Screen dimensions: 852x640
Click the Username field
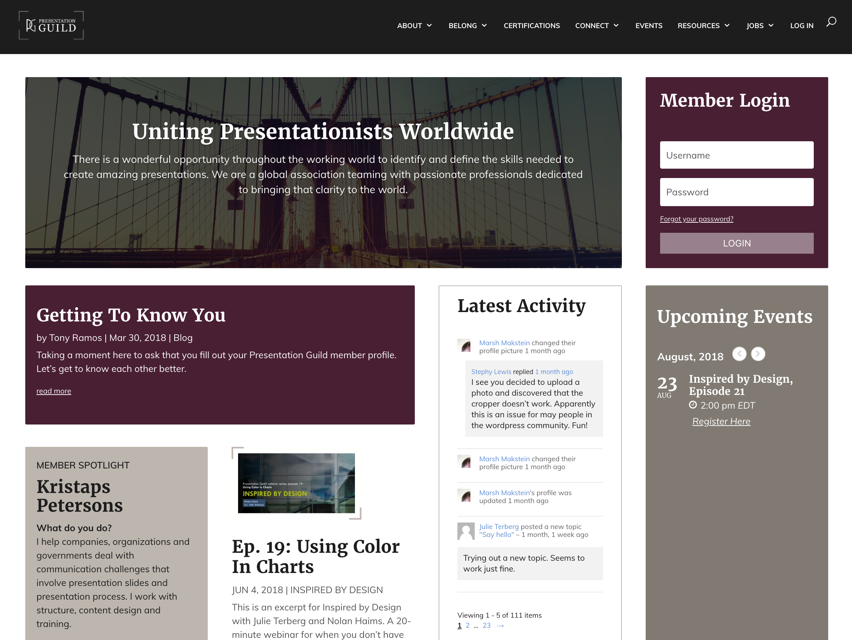point(737,155)
